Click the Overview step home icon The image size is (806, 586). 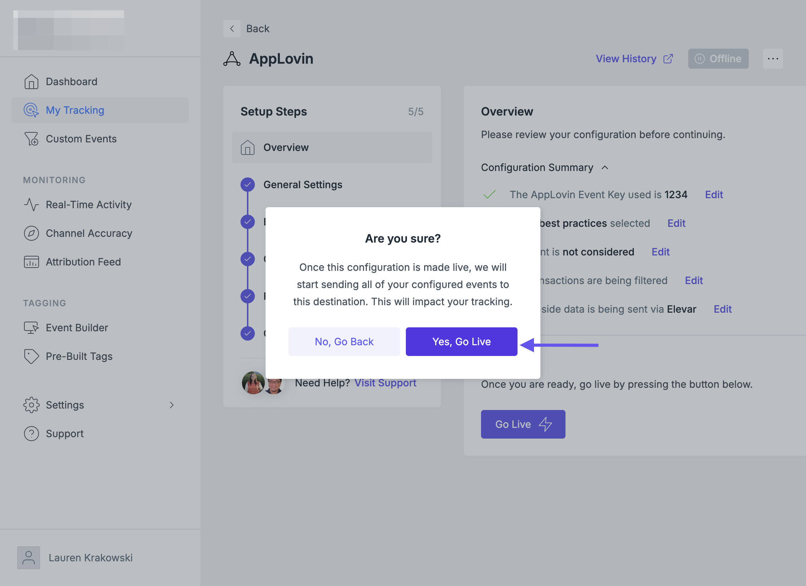pyautogui.click(x=248, y=147)
